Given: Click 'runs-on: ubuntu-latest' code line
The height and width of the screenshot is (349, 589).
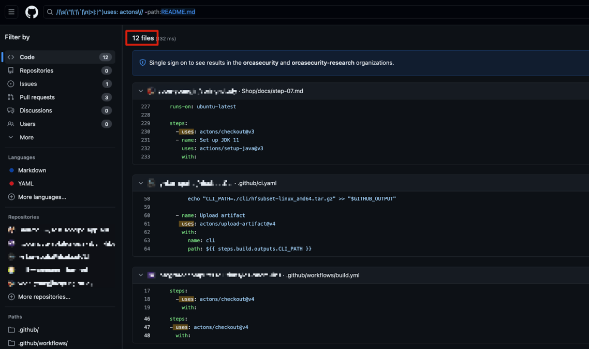Looking at the screenshot, I should [203, 107].
